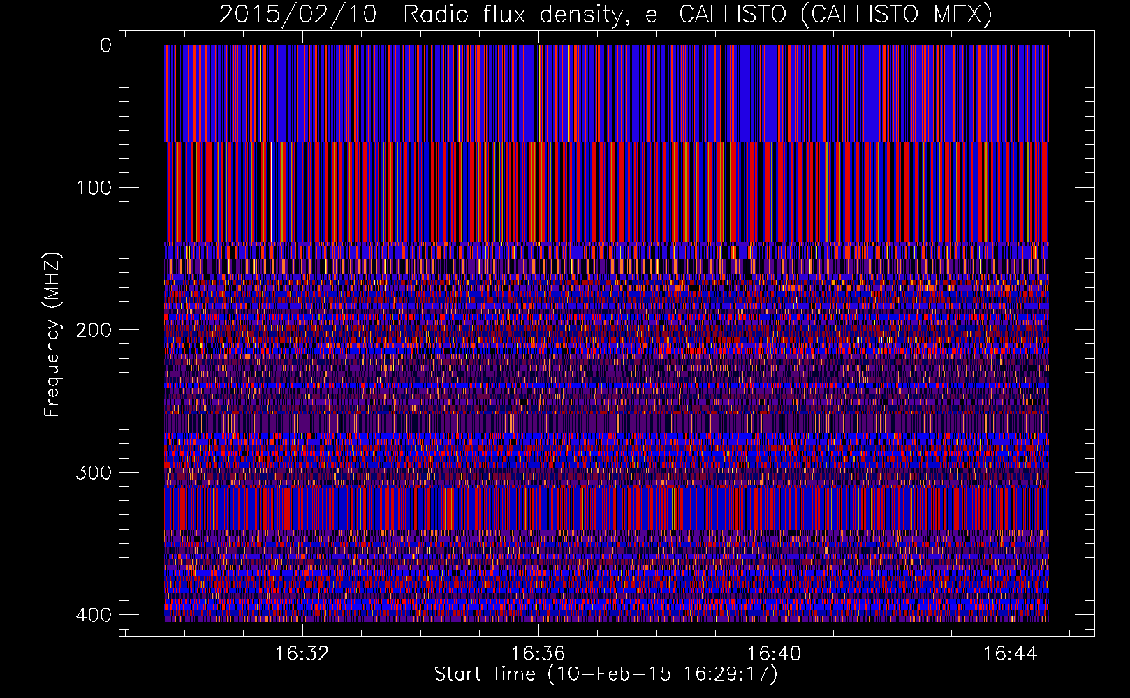Click the 16:40 time tick label

click(774, 654)
